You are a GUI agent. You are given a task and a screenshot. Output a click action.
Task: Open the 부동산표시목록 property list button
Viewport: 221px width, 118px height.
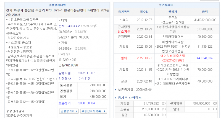[93, 111]
